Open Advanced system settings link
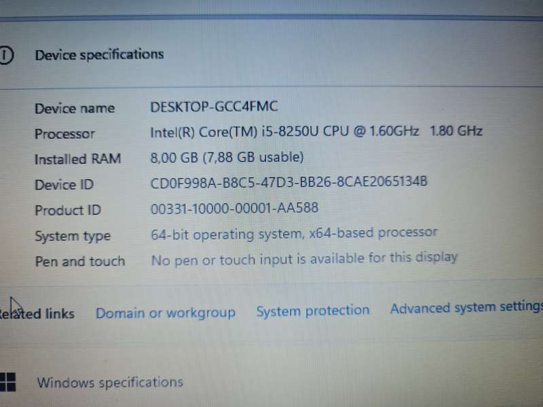 point(466,307)
